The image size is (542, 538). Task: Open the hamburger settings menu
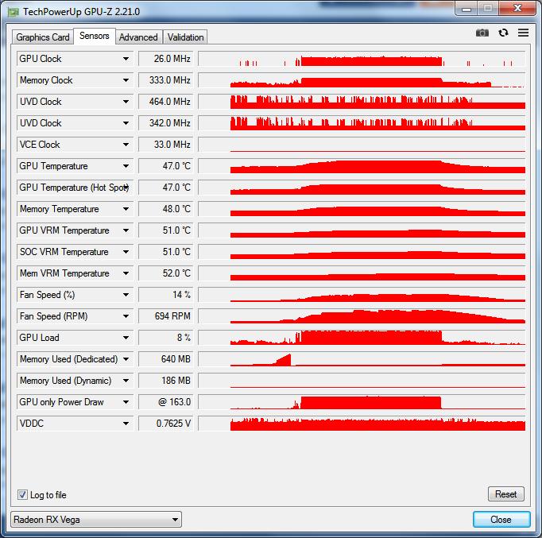pyautogui.click(x=524, y=33)
